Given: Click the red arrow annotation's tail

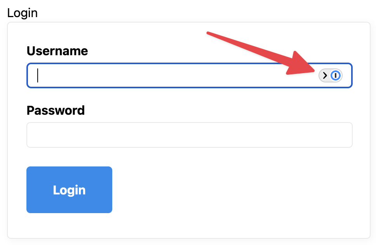Looking at the screenshot, I should pos(209,33).
